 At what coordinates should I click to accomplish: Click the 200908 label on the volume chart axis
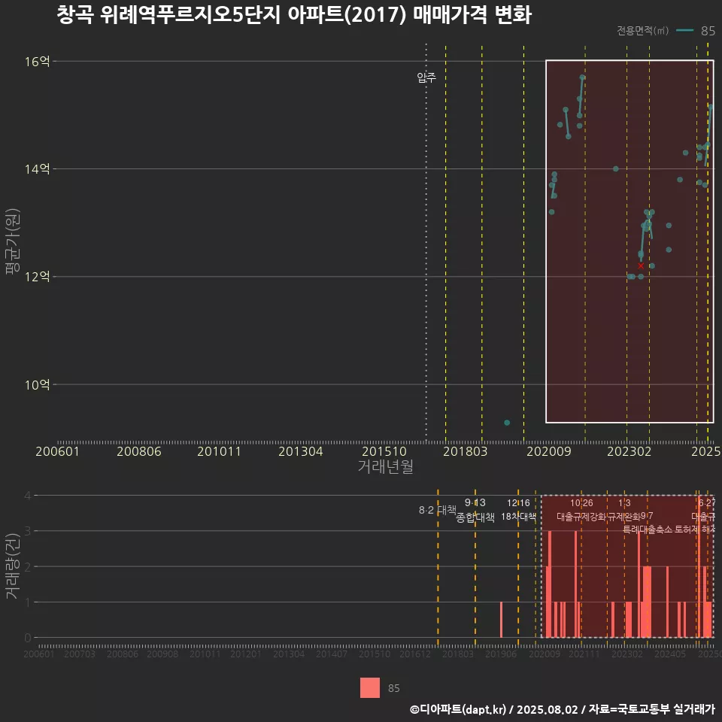pyautogui.click(x=162, y=654)
